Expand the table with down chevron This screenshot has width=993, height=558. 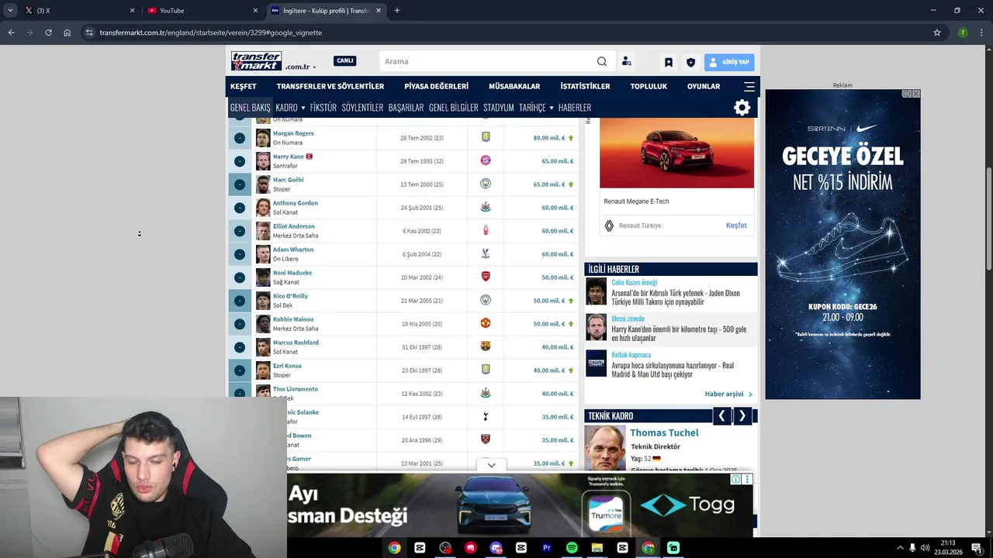491,465
